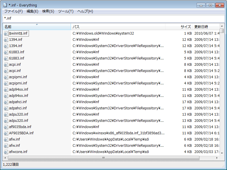Screen dimensions: 227x170
Task: Sort by the 更新日時 column header
Action: pyautogui.click(x=206, y=27)
